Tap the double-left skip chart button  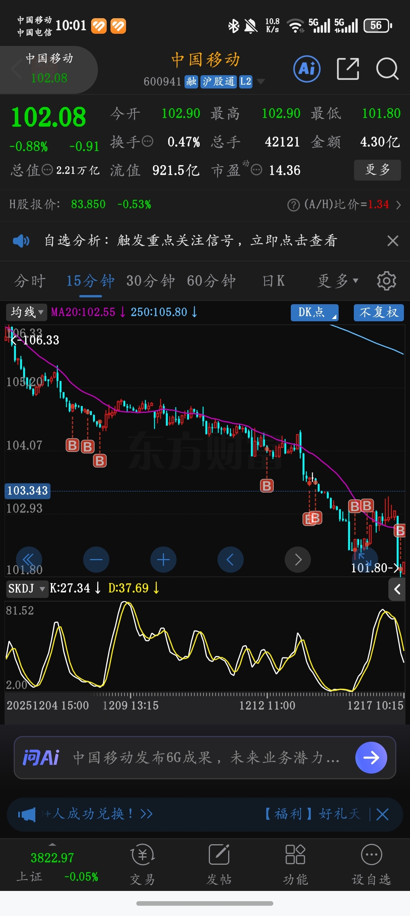point(29,559)
